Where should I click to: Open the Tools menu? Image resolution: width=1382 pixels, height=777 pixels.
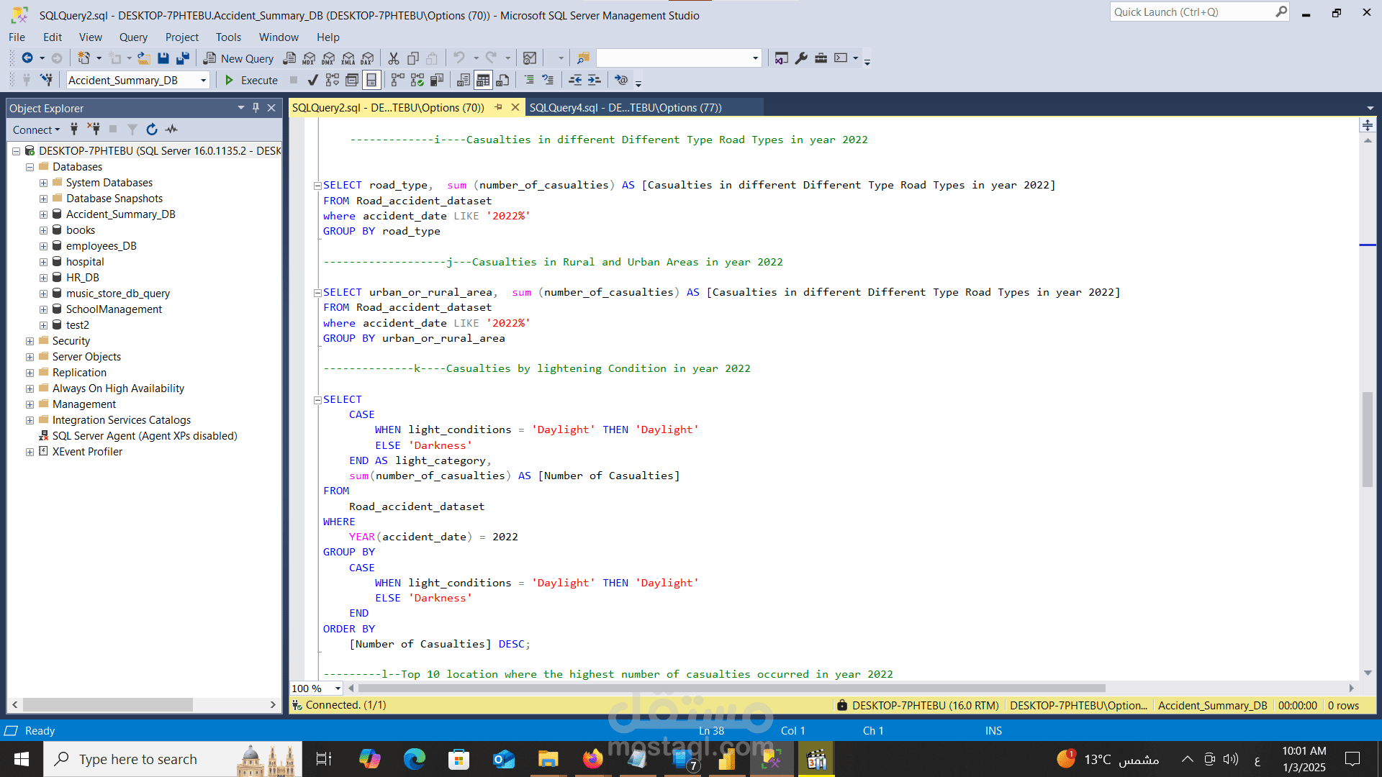tap(228, 37)
